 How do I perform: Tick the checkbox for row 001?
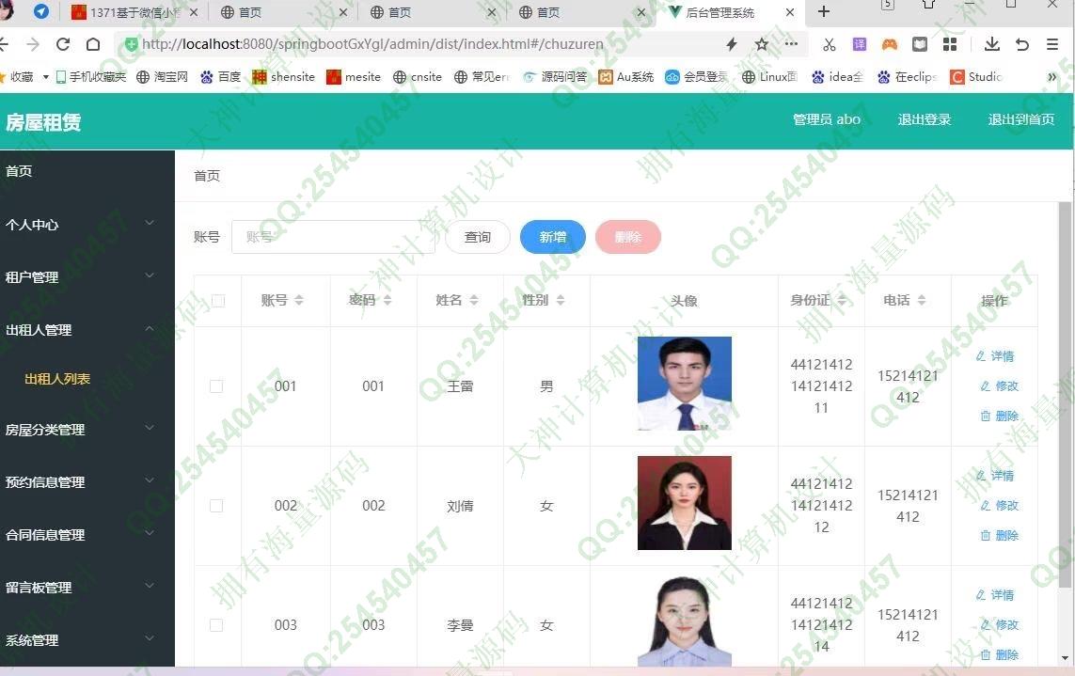pyautogui.click(x=216, y=386)
